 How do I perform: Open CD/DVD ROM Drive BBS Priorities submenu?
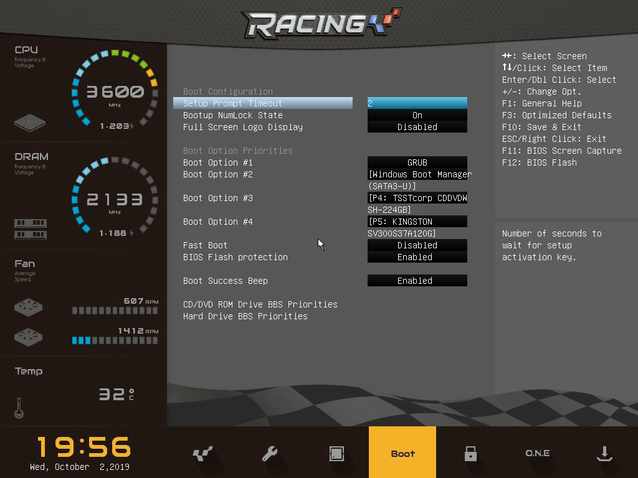(x=260, y=304)
